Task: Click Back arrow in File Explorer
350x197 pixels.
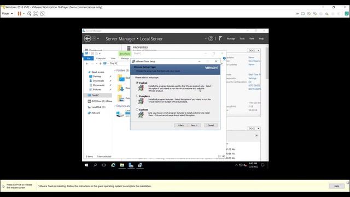Action: 87,63
